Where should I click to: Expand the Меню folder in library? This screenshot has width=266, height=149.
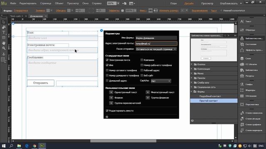point(192,74)
